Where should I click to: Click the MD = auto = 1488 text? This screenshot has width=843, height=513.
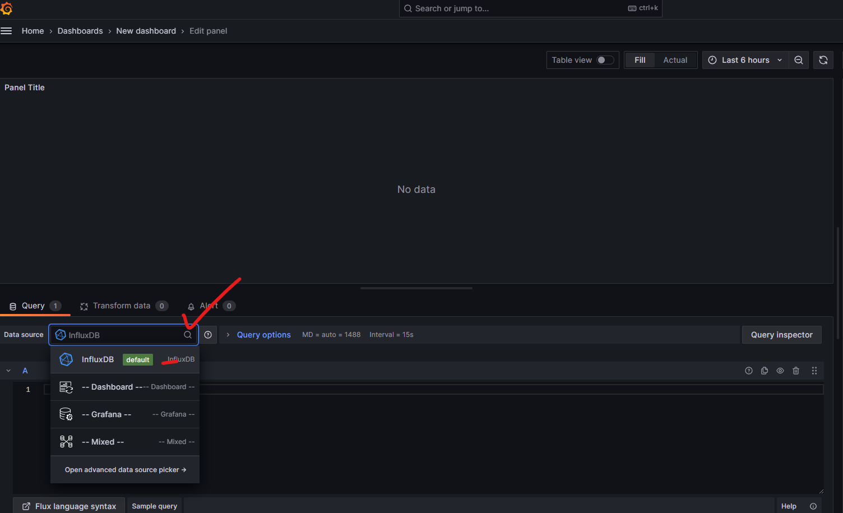pyautogui.click(x=331, y=335)
